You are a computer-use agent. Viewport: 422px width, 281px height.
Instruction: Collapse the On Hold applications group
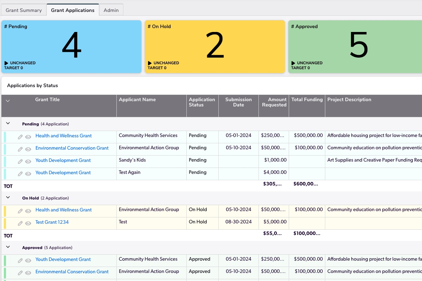point(8,198)
